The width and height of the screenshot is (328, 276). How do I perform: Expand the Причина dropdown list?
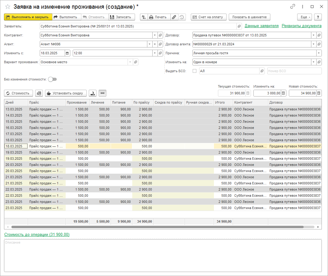[x=319, y=53]
